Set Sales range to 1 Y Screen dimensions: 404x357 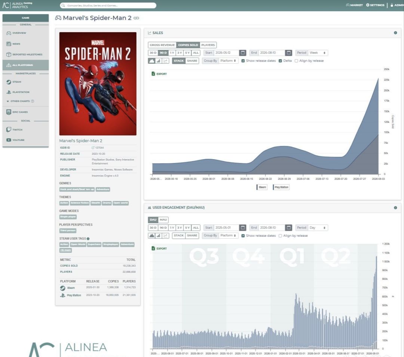click(172, 53)
